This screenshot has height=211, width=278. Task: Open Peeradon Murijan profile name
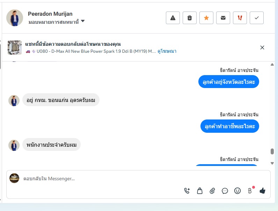[x=50, y=14]
